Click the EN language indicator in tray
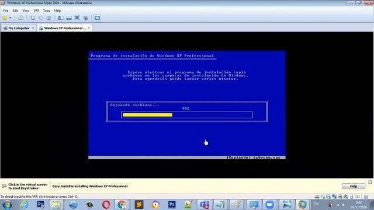Image resolution: width=374 pixels, height=210 pixels. point(316,204)
